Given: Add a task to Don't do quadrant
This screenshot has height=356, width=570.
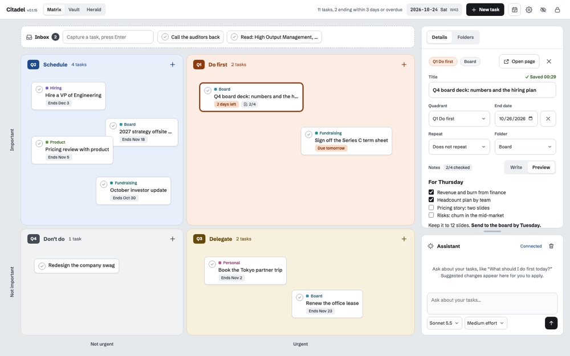Looking at the screenshot, I should [173, 239].
